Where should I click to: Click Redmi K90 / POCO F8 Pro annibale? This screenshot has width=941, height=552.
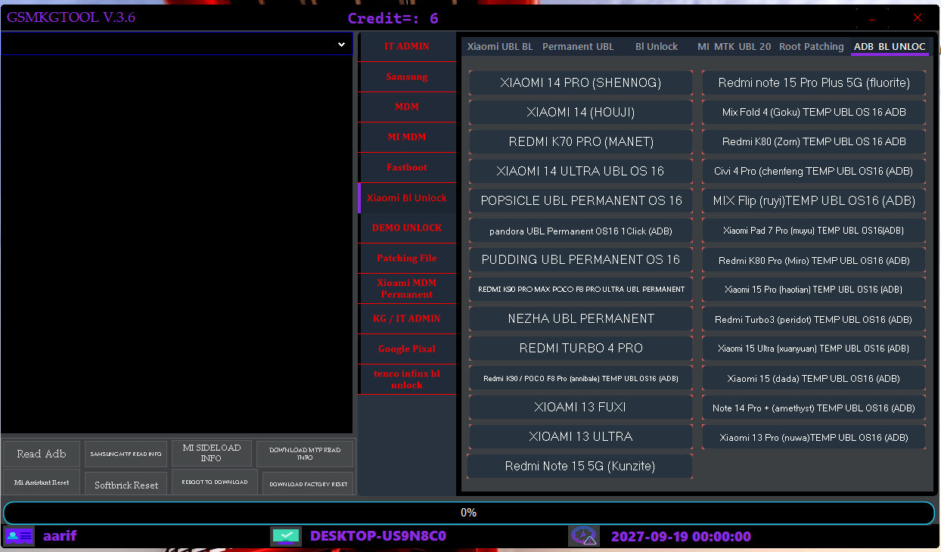(580, 378)
